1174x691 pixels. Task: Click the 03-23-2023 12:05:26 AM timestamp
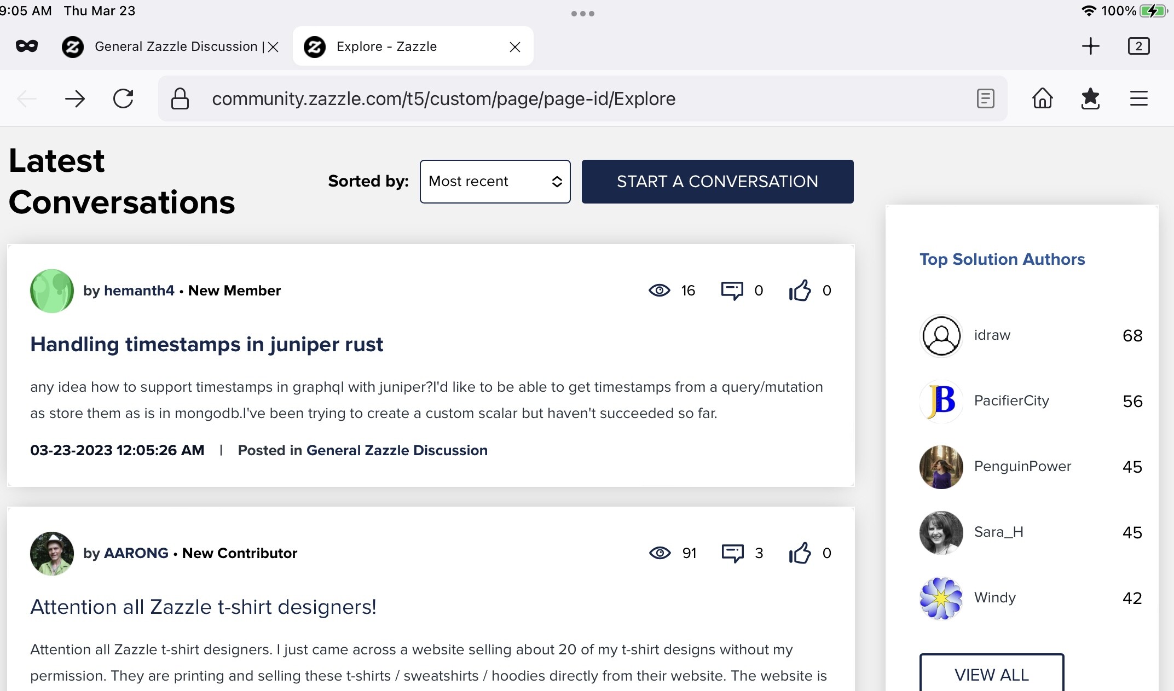point(117,450)
